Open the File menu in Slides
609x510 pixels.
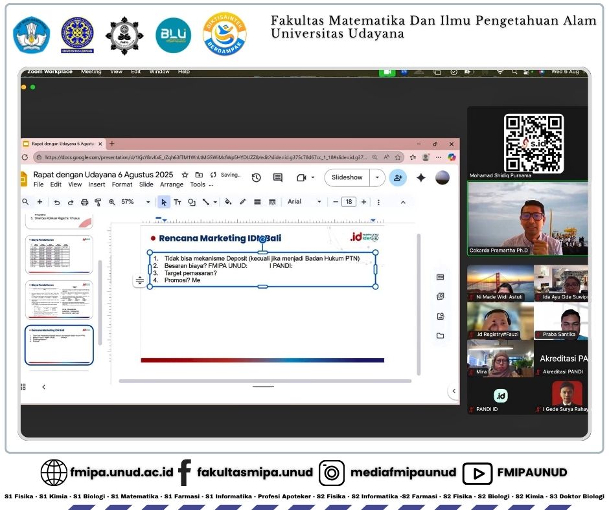(38, 184)
